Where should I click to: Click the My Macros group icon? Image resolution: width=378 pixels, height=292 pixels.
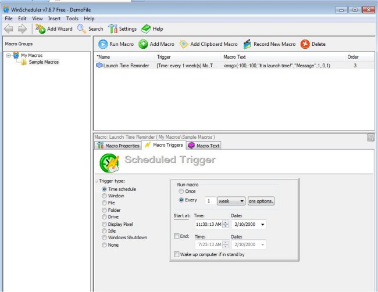(16, 55)
